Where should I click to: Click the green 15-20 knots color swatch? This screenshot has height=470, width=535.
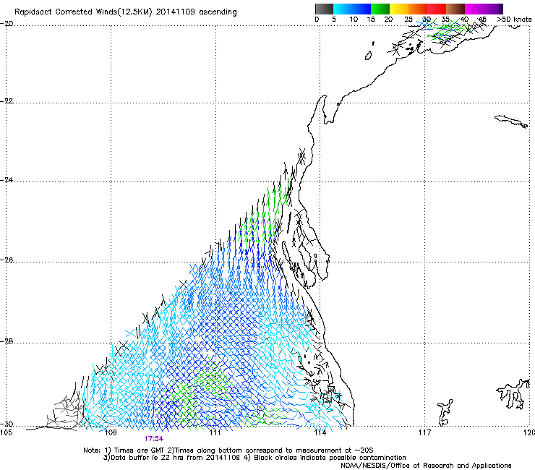coord(380,9)
